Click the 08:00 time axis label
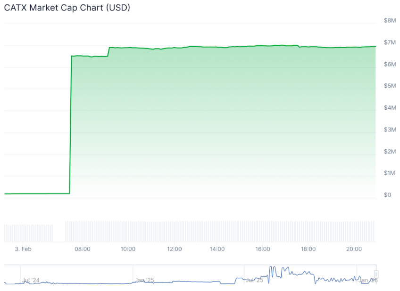400x291 pixels. coord(83,249)
